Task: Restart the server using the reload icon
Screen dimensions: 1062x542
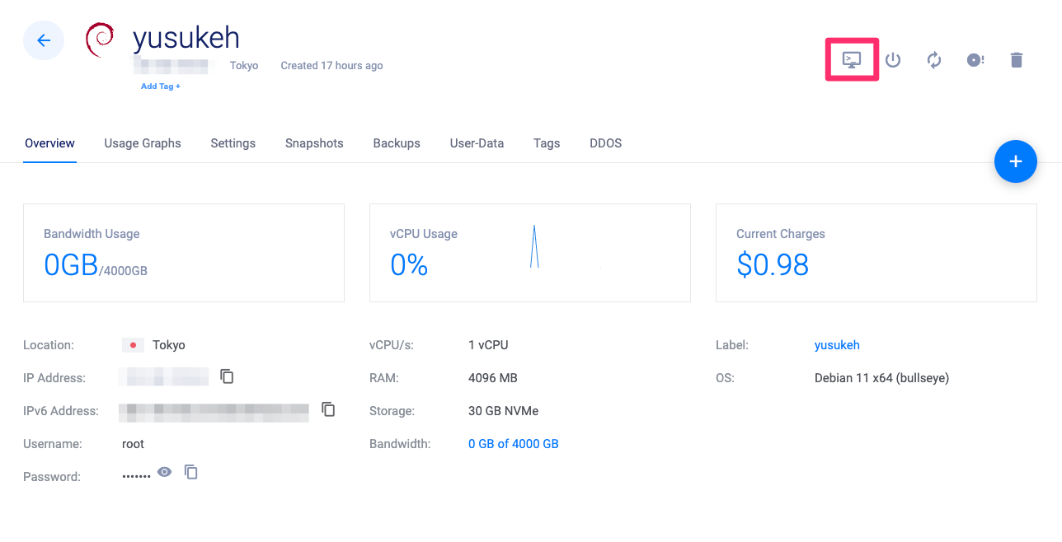Action: point(934,60)
